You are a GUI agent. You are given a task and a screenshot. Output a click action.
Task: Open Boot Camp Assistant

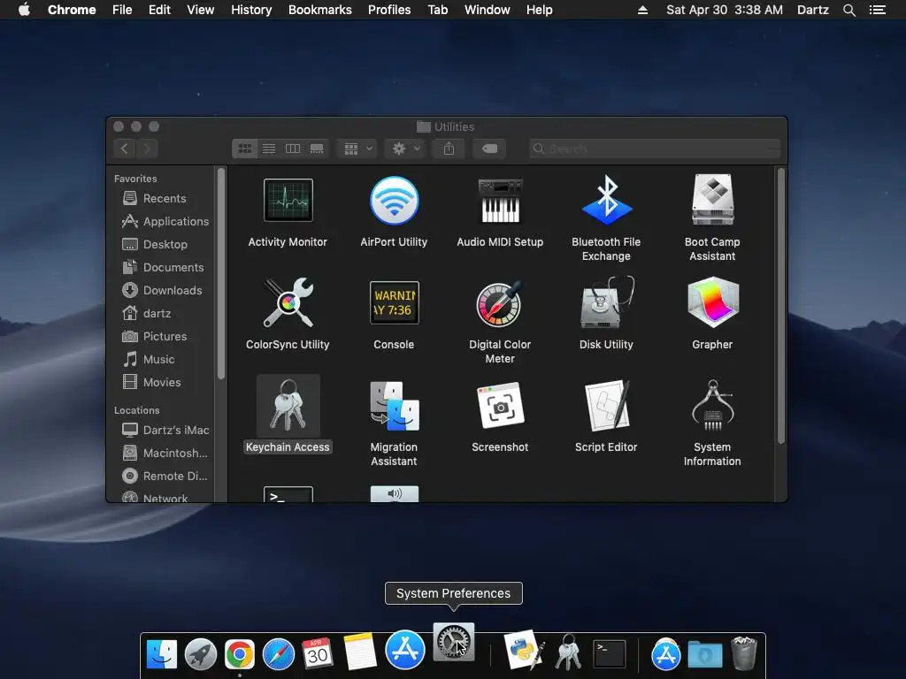click(x=712, y=200)
